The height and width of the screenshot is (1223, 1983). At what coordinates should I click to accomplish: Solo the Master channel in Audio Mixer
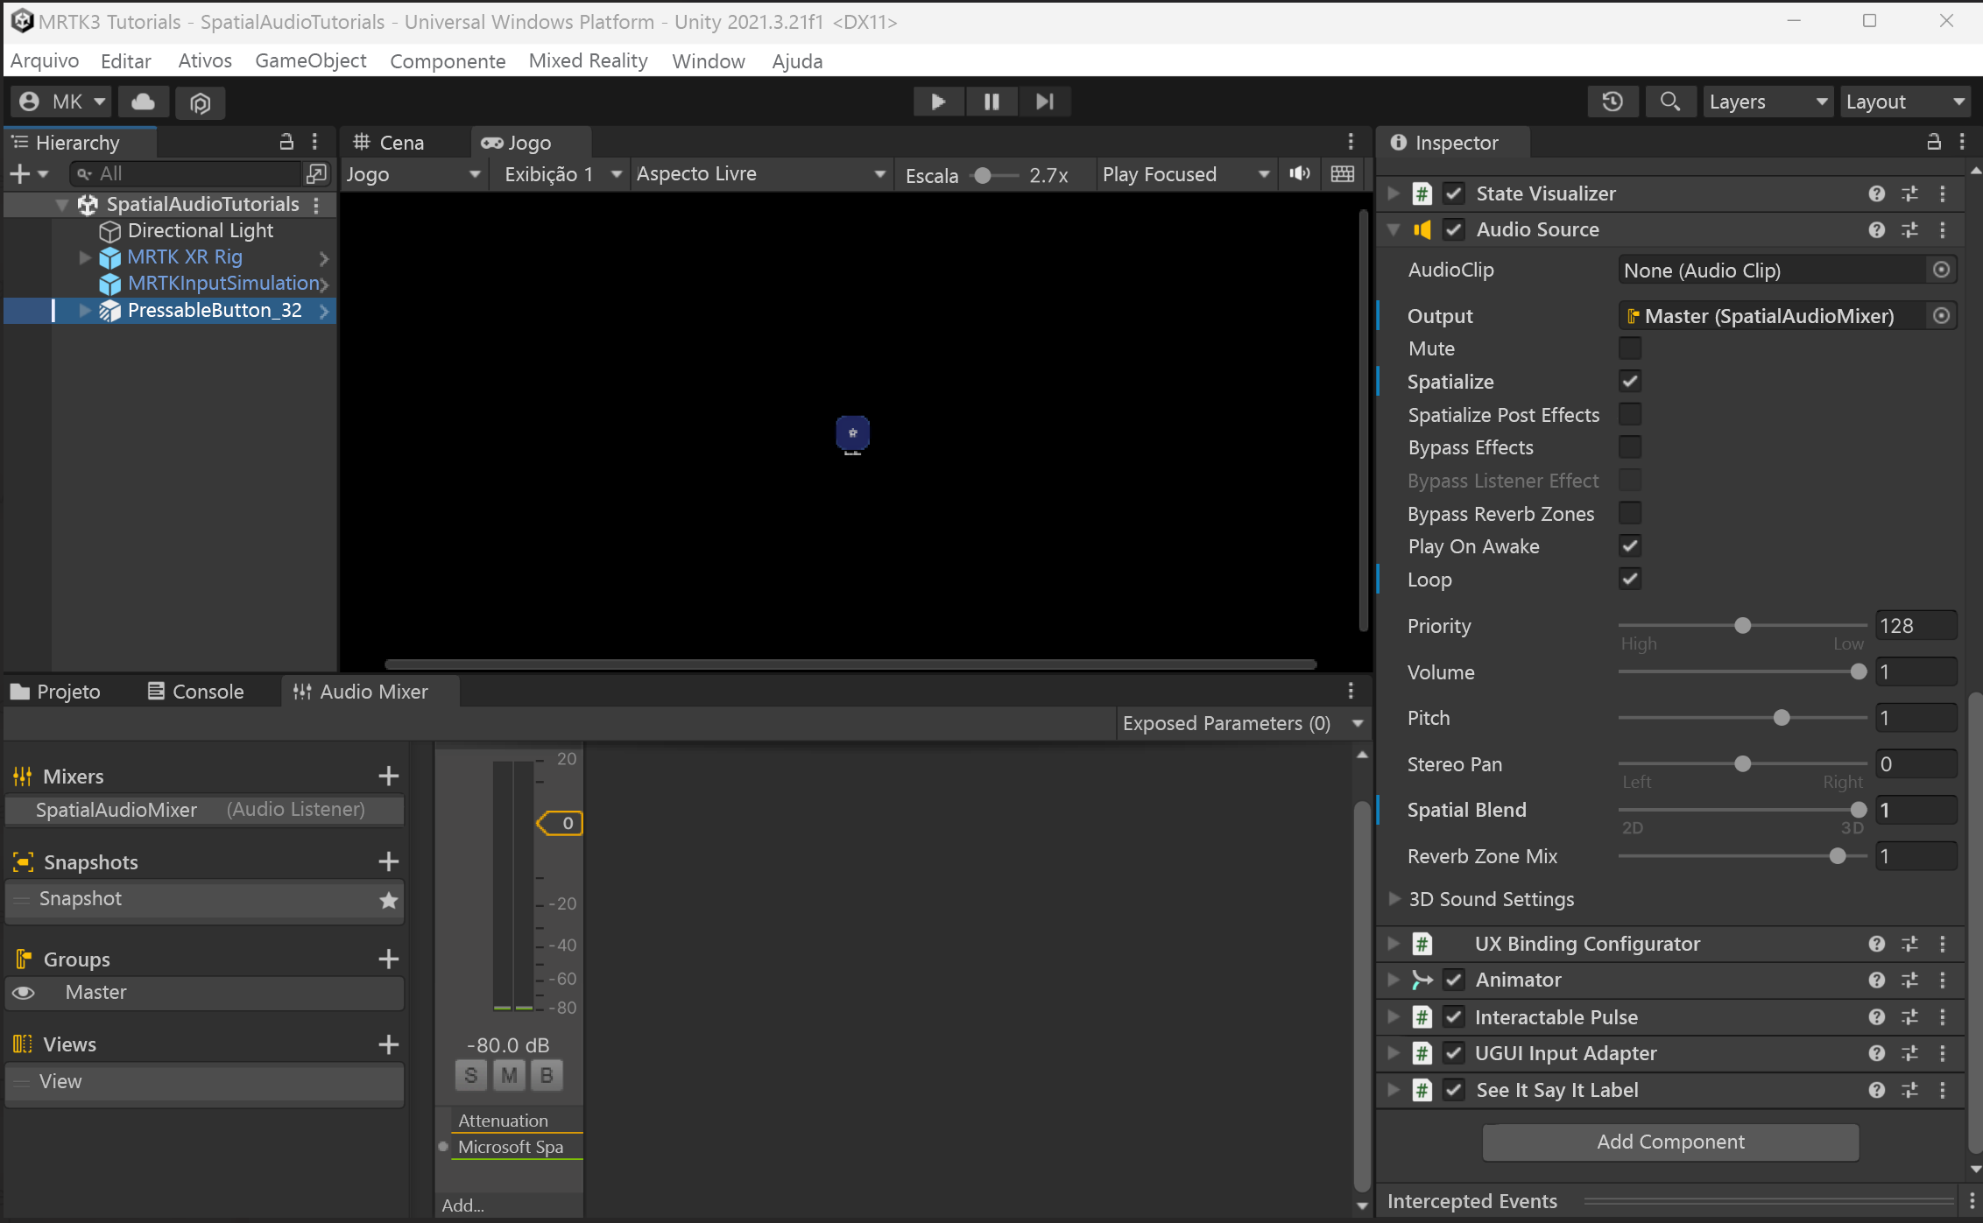point(470,1075)
